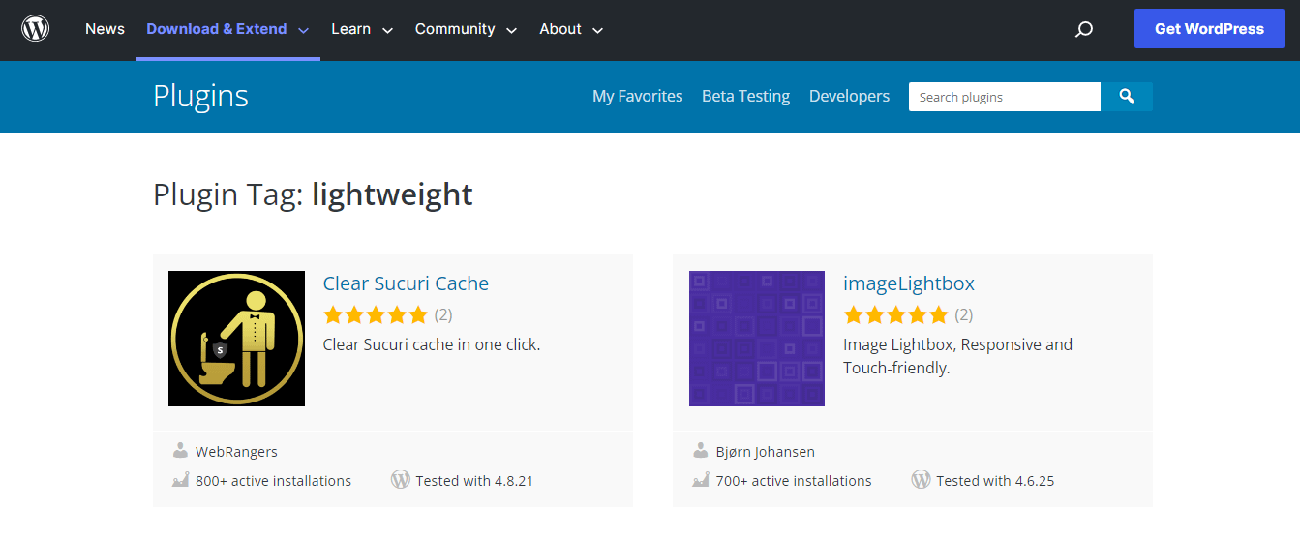Click the Tested with 4.6.25 text

pos(995,481)
